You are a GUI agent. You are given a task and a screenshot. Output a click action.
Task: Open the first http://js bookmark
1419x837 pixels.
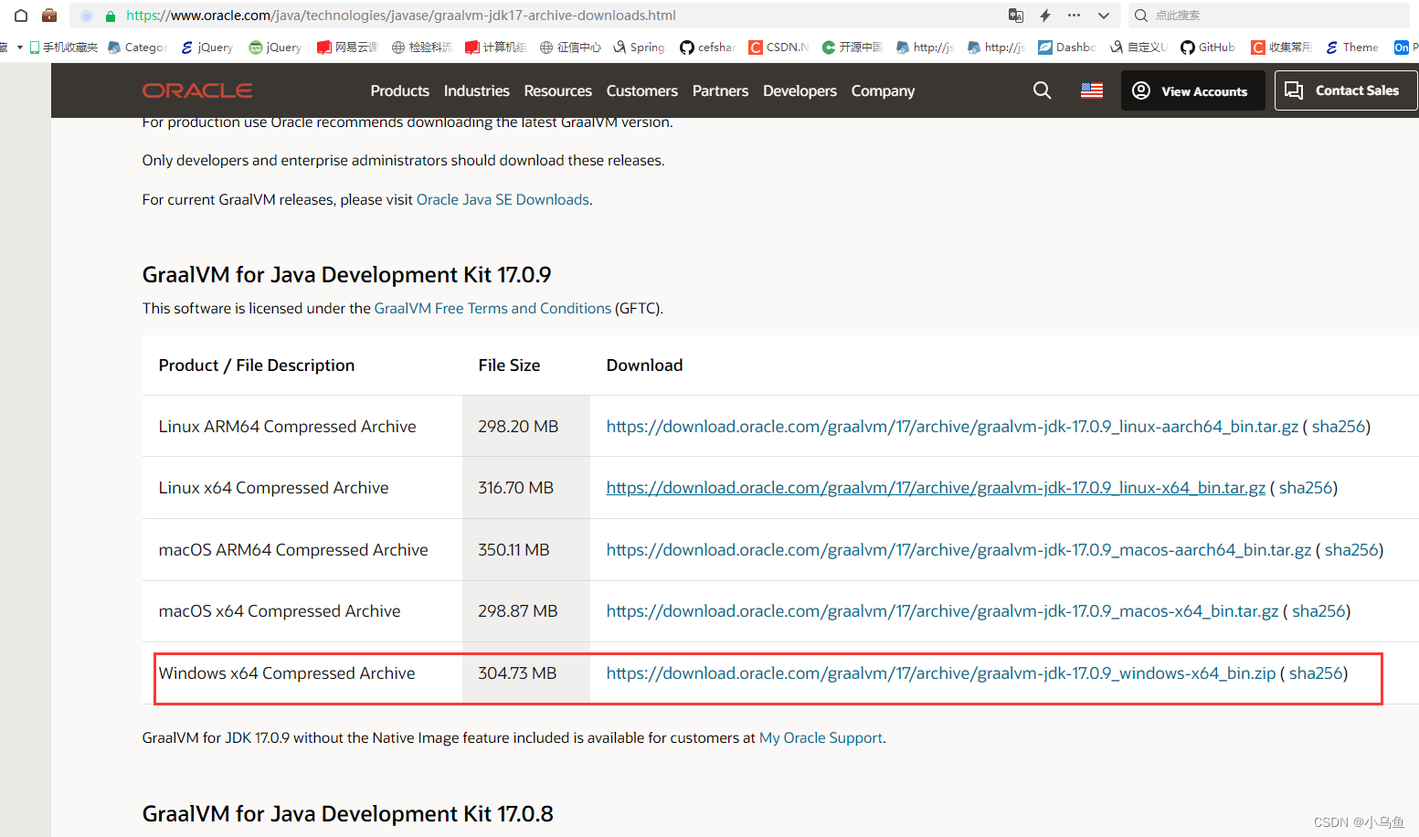(x=925, y=48)
